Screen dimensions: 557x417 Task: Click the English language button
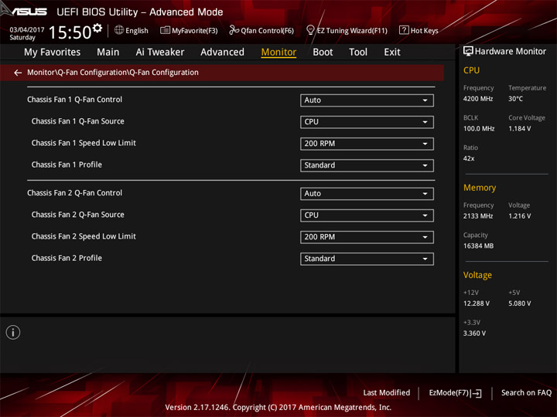132,30
